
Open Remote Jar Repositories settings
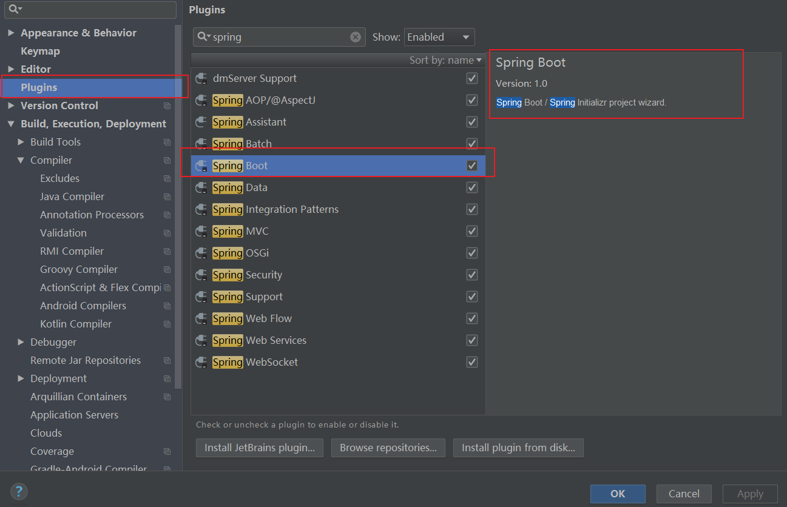(86, 360)
